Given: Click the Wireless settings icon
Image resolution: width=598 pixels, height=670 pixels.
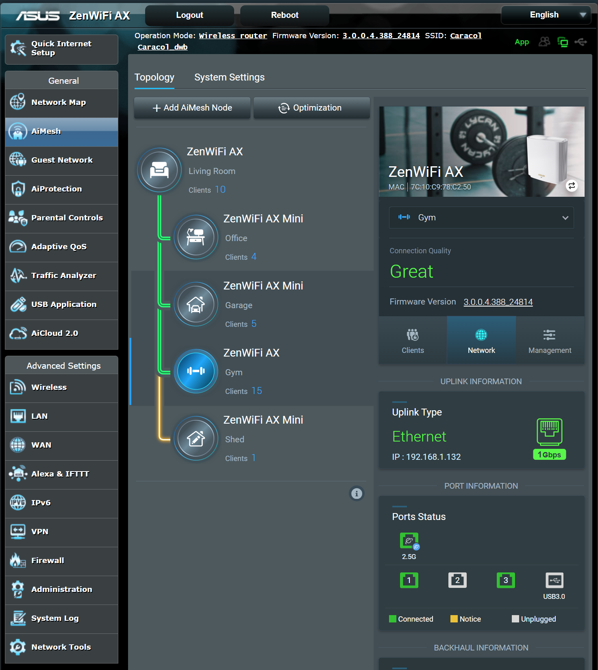Looking at the screenshot, I should (18, 387).
